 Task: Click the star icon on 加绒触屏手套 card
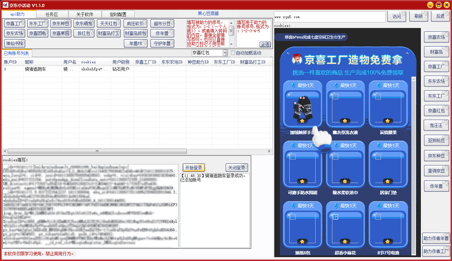(x=302, y=121)
